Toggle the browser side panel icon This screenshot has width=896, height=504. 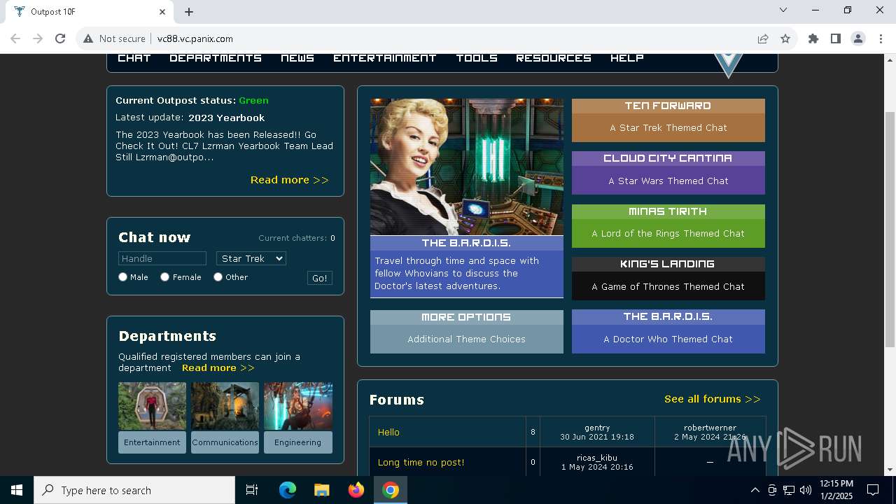[836, 38]
